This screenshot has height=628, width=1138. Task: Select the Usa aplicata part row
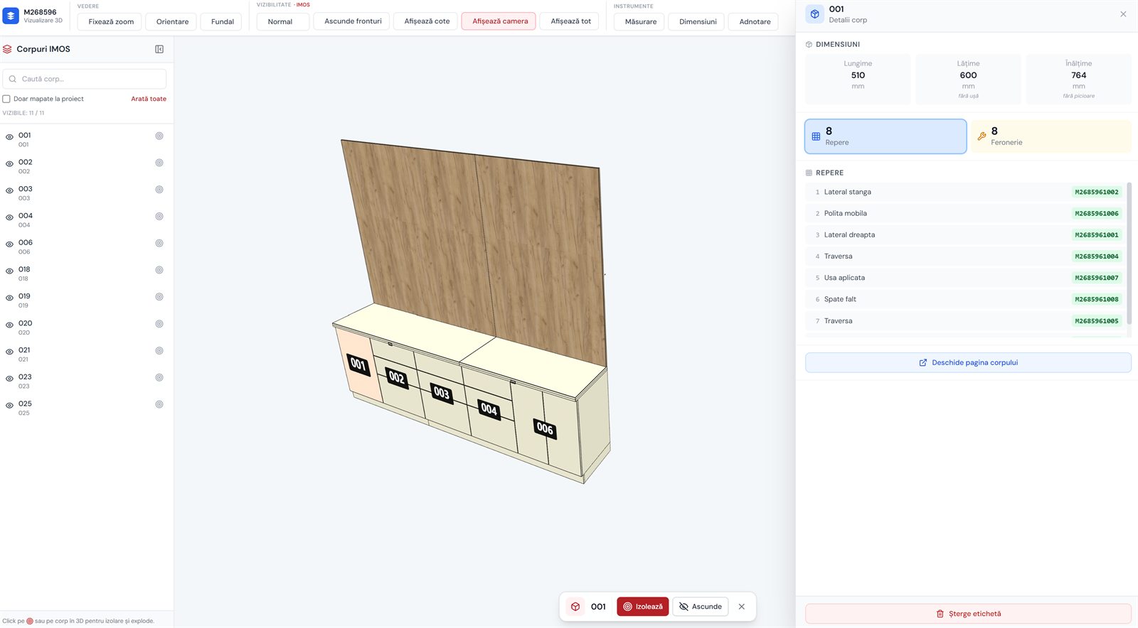964,278
